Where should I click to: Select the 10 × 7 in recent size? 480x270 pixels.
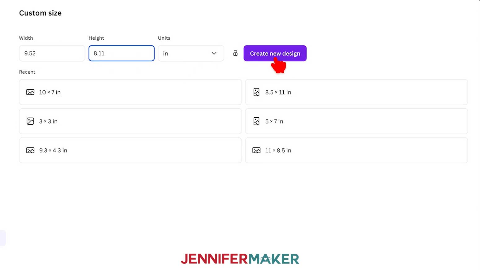tap(130, 92)
